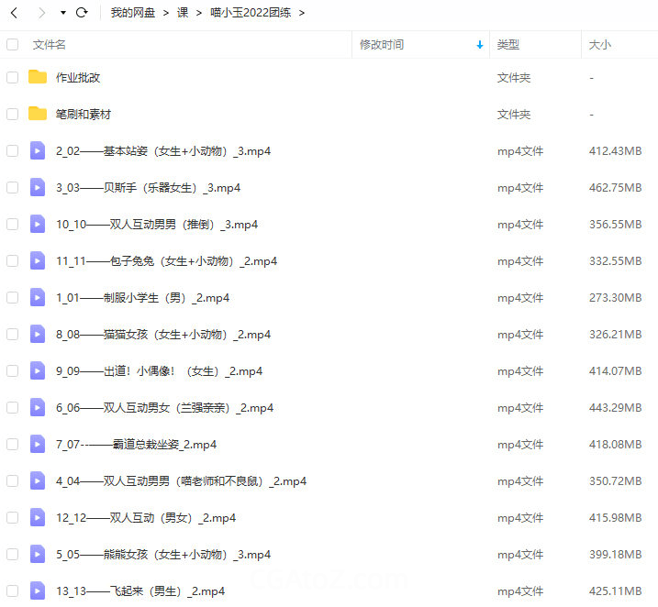Screen dimensions: 658x607
Task: Open the navigation history dropdown arrow
Action: point(62,13)
